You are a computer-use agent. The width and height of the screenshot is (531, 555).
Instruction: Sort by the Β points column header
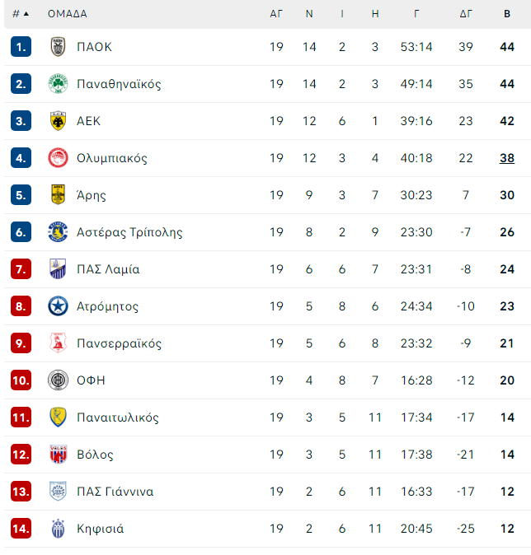(x=507, y=14)
